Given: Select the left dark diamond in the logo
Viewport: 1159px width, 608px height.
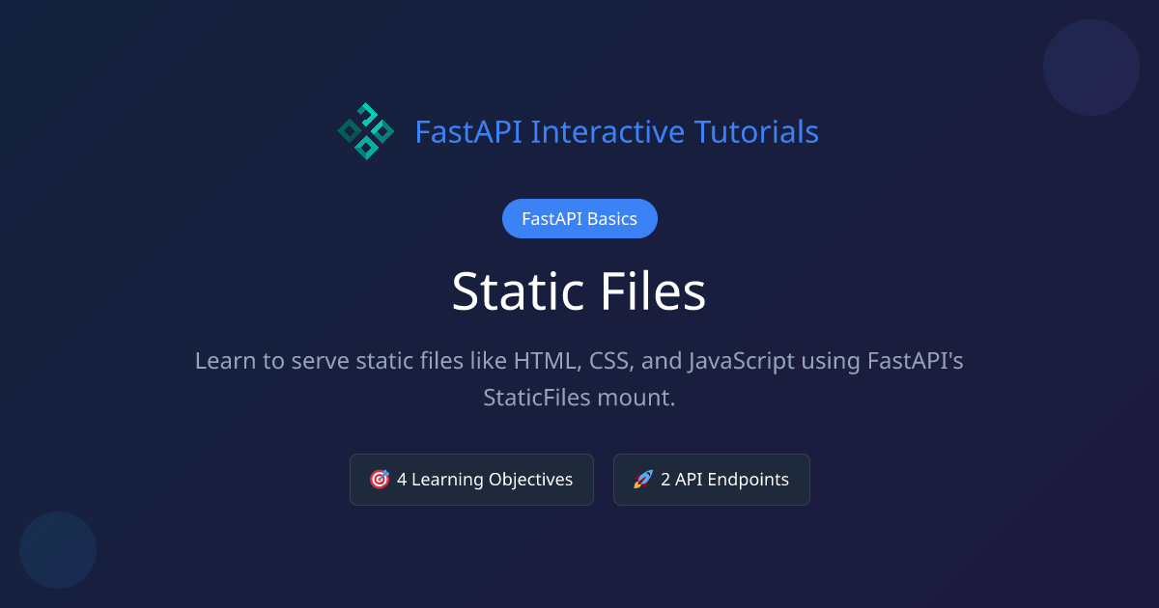Looking at the screenshot, I should pos(350,130).
